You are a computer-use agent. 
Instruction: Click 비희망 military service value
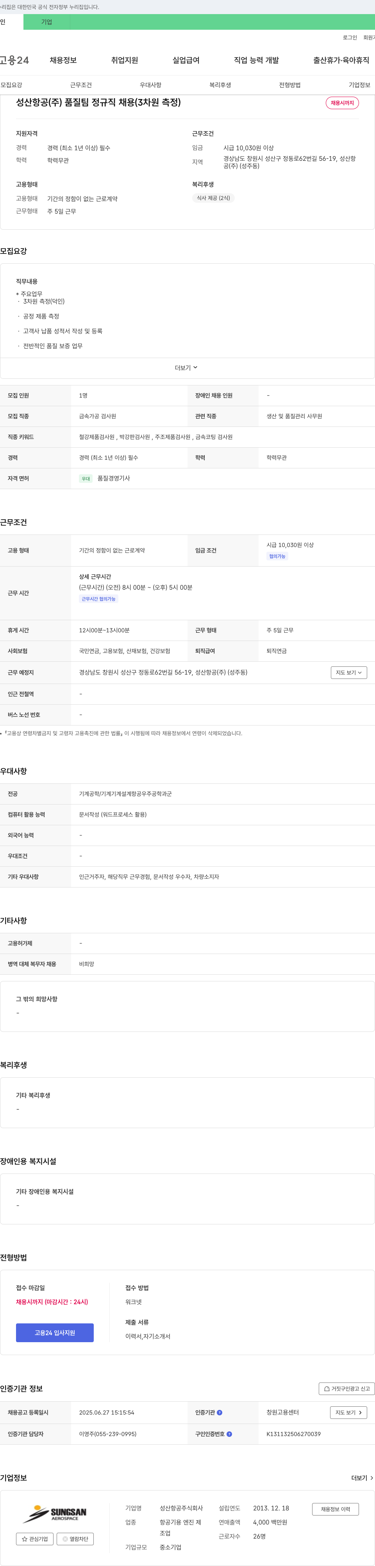tap(86, 964)
